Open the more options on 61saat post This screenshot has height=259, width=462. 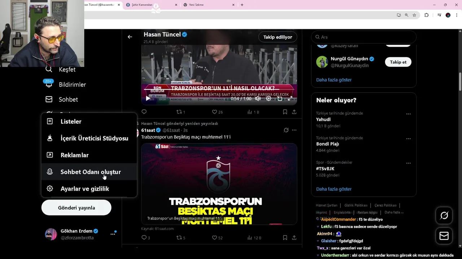tap(294, 130)
